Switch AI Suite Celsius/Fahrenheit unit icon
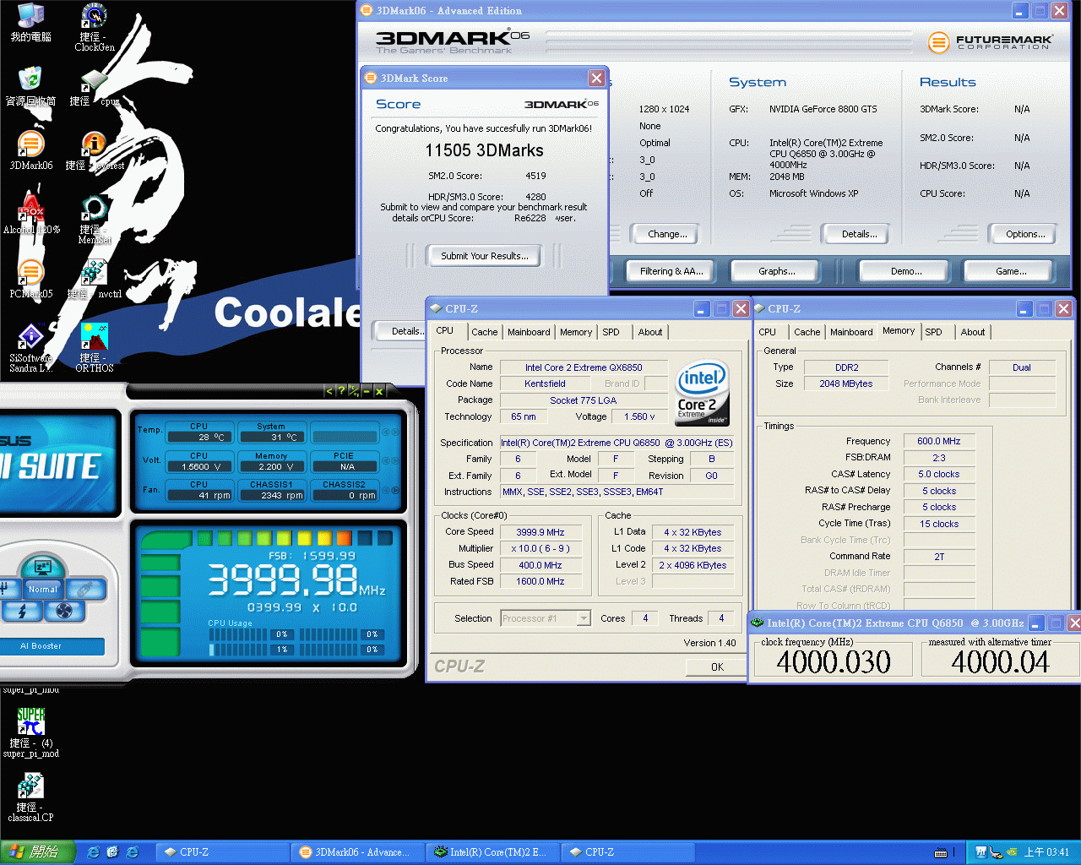Viewport: 1081px width, 865px height. point(354,391)
